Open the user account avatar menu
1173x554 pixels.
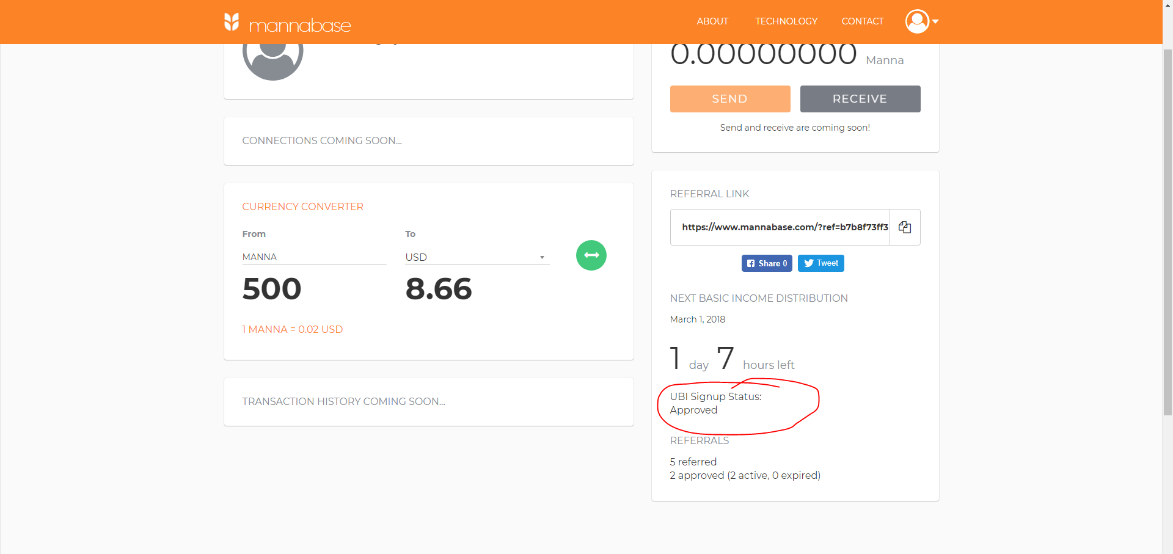(917, 21)
